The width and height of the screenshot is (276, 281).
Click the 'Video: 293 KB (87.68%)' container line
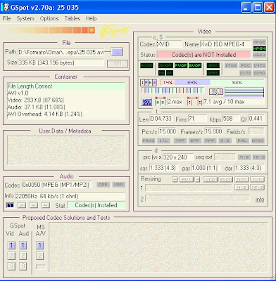click(35, 100)
